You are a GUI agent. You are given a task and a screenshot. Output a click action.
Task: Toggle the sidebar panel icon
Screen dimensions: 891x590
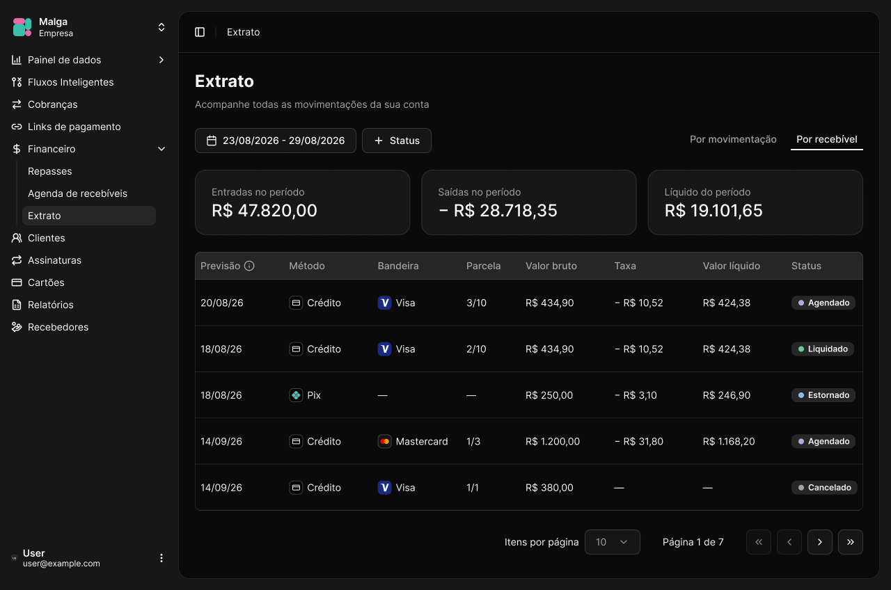[200, 32]
